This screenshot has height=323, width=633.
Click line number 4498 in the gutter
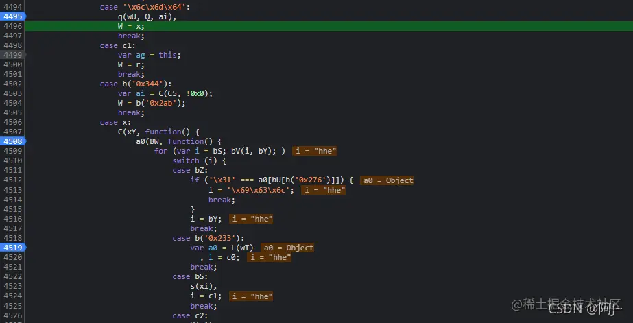(x=13, y=45)
